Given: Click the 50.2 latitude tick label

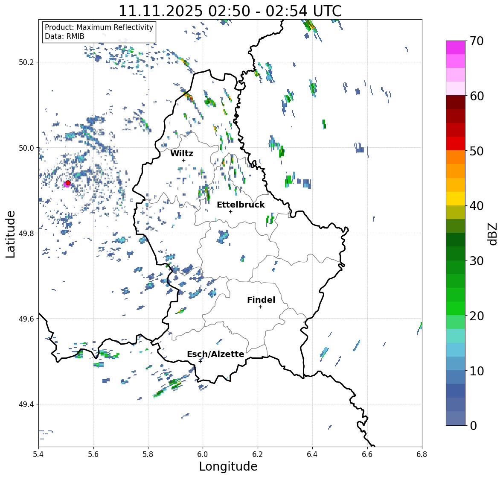Looking at the screenshot, I should [x=26, y=62].
